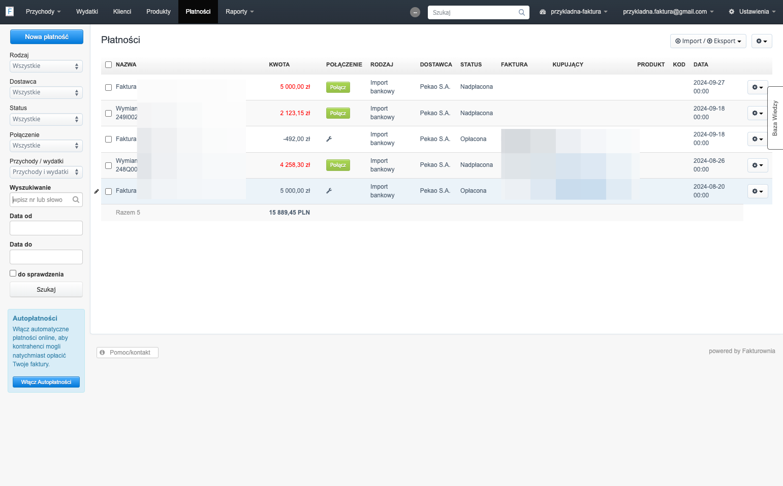Open gear menu for -492,00 zł payment
This screenshot has height=486, width=783.
coord(758,139)
